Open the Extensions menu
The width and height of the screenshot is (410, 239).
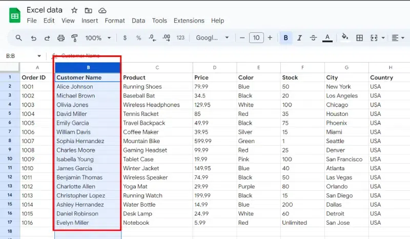click(189, 21)
